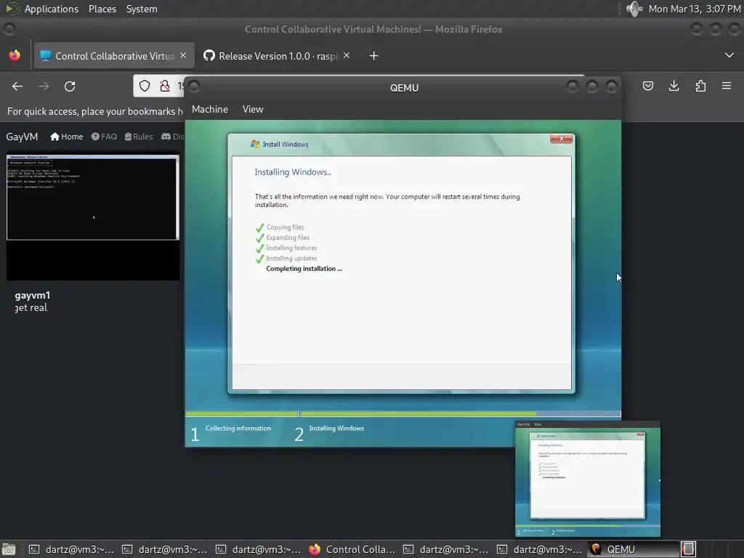The image size is (744, 558).
Task: Click the Firefox logo icon beside tabs
Action: 15,55
